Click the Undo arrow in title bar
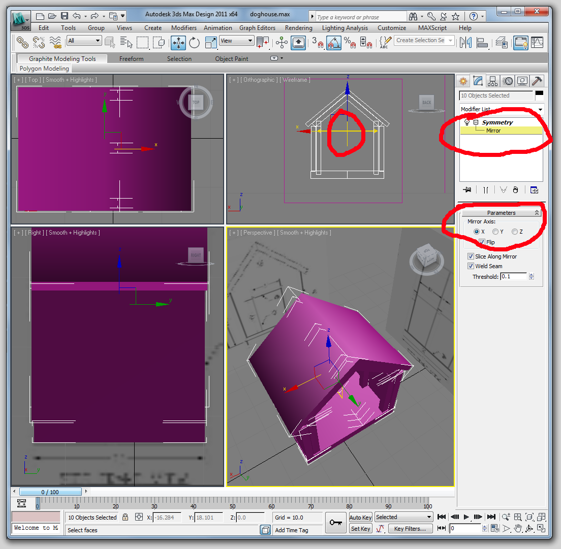The width and height of the screenshot is (561, 549). (77, 16)
